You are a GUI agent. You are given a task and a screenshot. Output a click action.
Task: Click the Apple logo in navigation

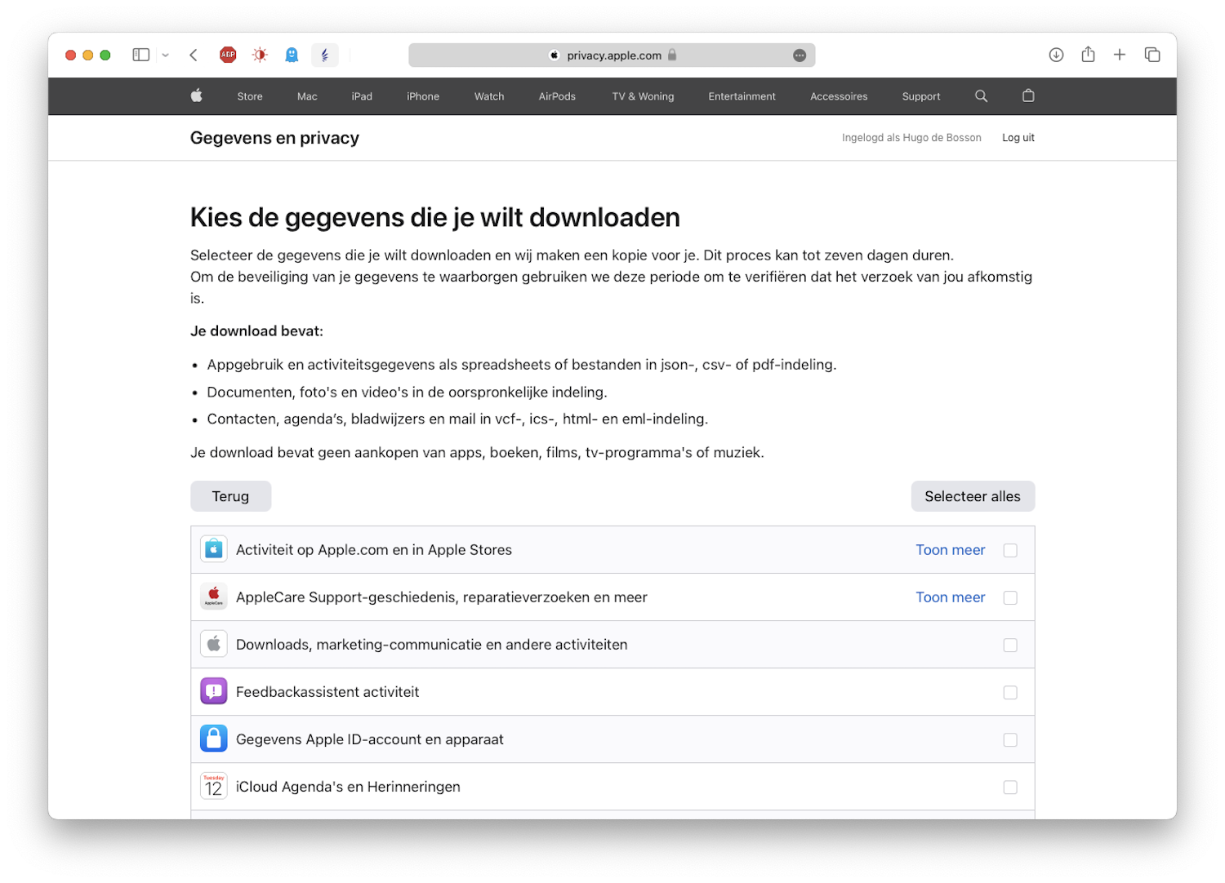click(197, 95)
